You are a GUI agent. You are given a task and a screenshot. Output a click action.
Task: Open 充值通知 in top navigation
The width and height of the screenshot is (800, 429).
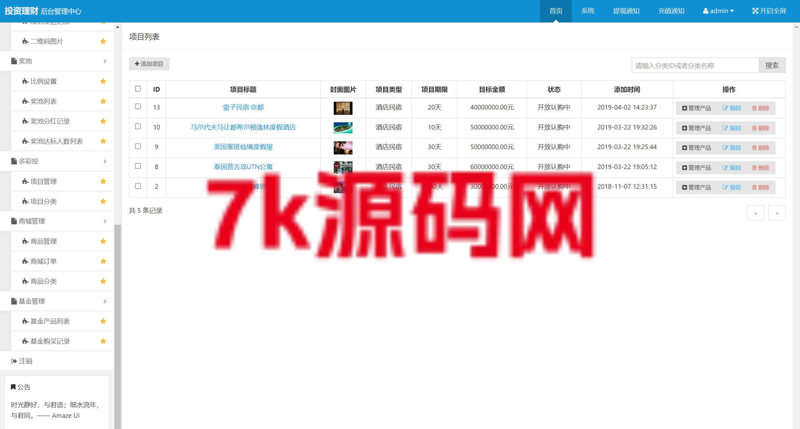671,11
